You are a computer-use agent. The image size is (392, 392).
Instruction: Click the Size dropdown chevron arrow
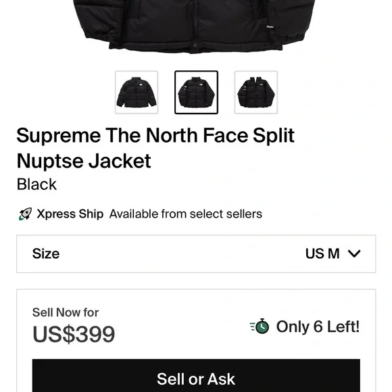tap(354, 253)
